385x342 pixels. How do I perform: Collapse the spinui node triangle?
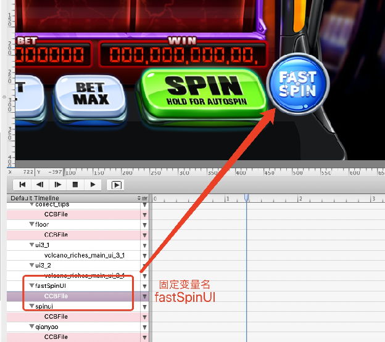click(31, 306)
